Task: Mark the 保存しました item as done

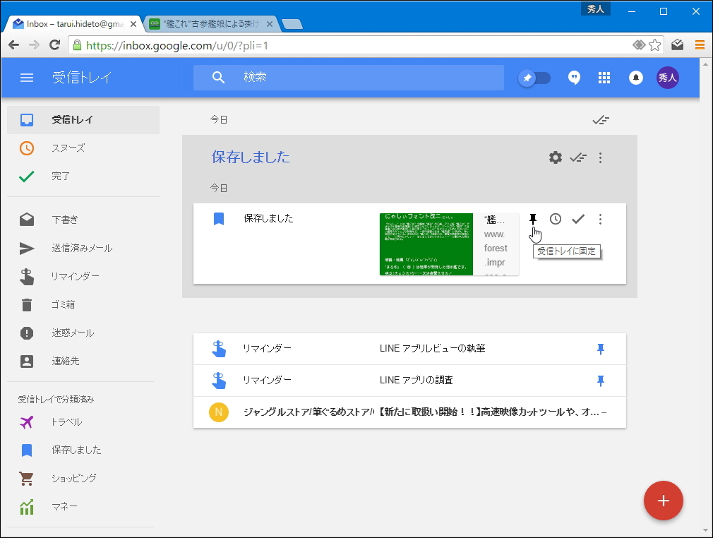Action: tap(578, 219)
